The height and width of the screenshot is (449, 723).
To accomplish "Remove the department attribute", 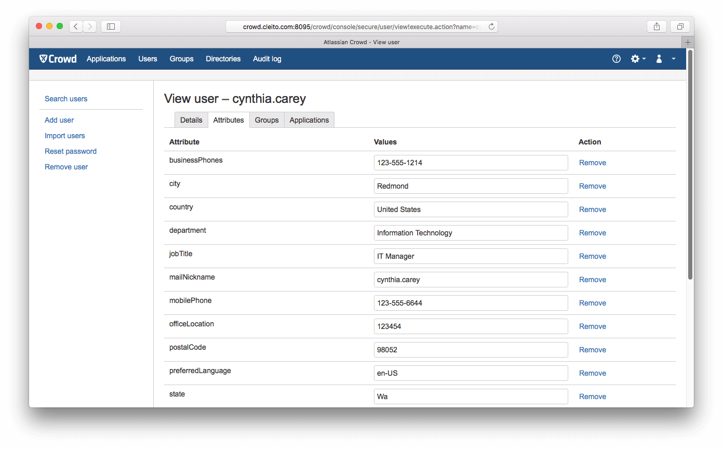I will [x=593, y=233].
